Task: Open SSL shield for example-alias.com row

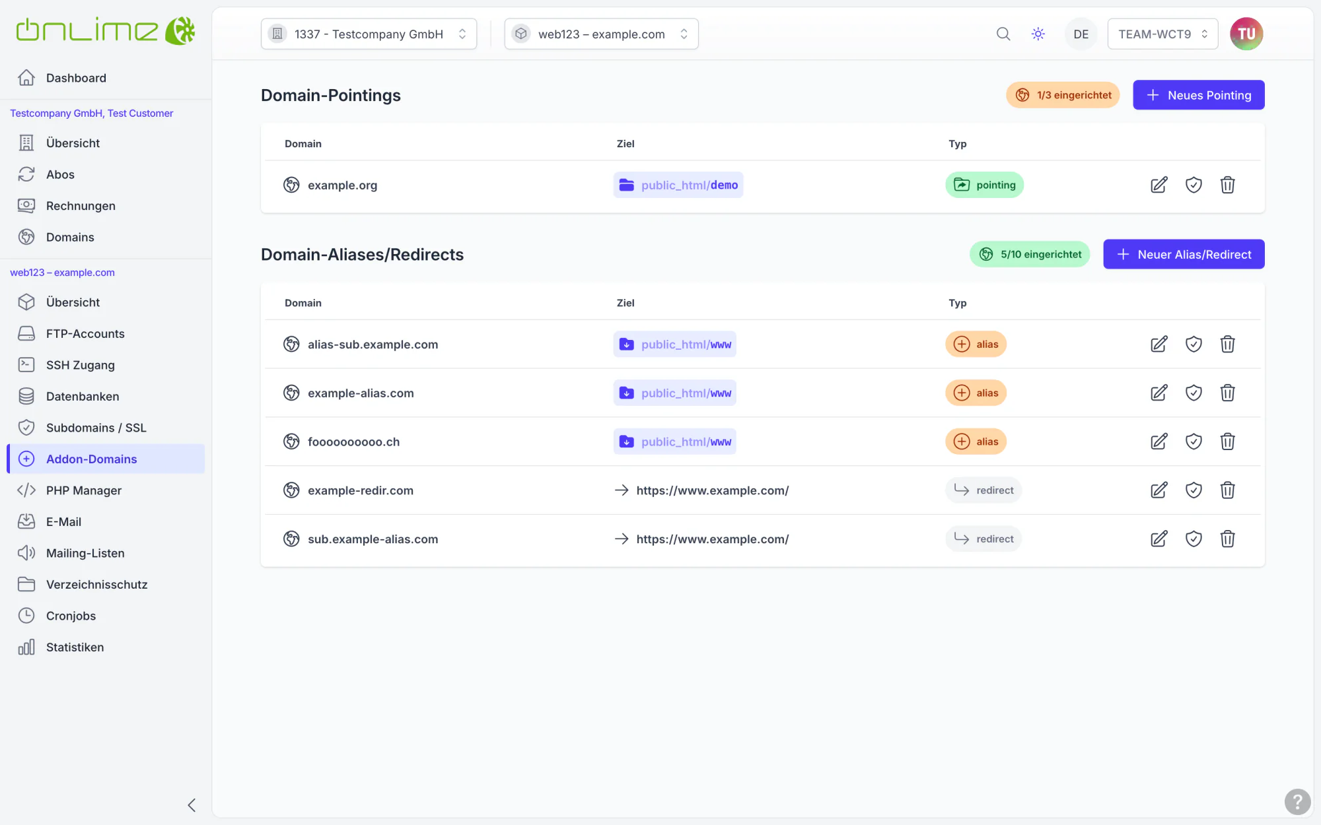Action: [x=1194, y=393]
